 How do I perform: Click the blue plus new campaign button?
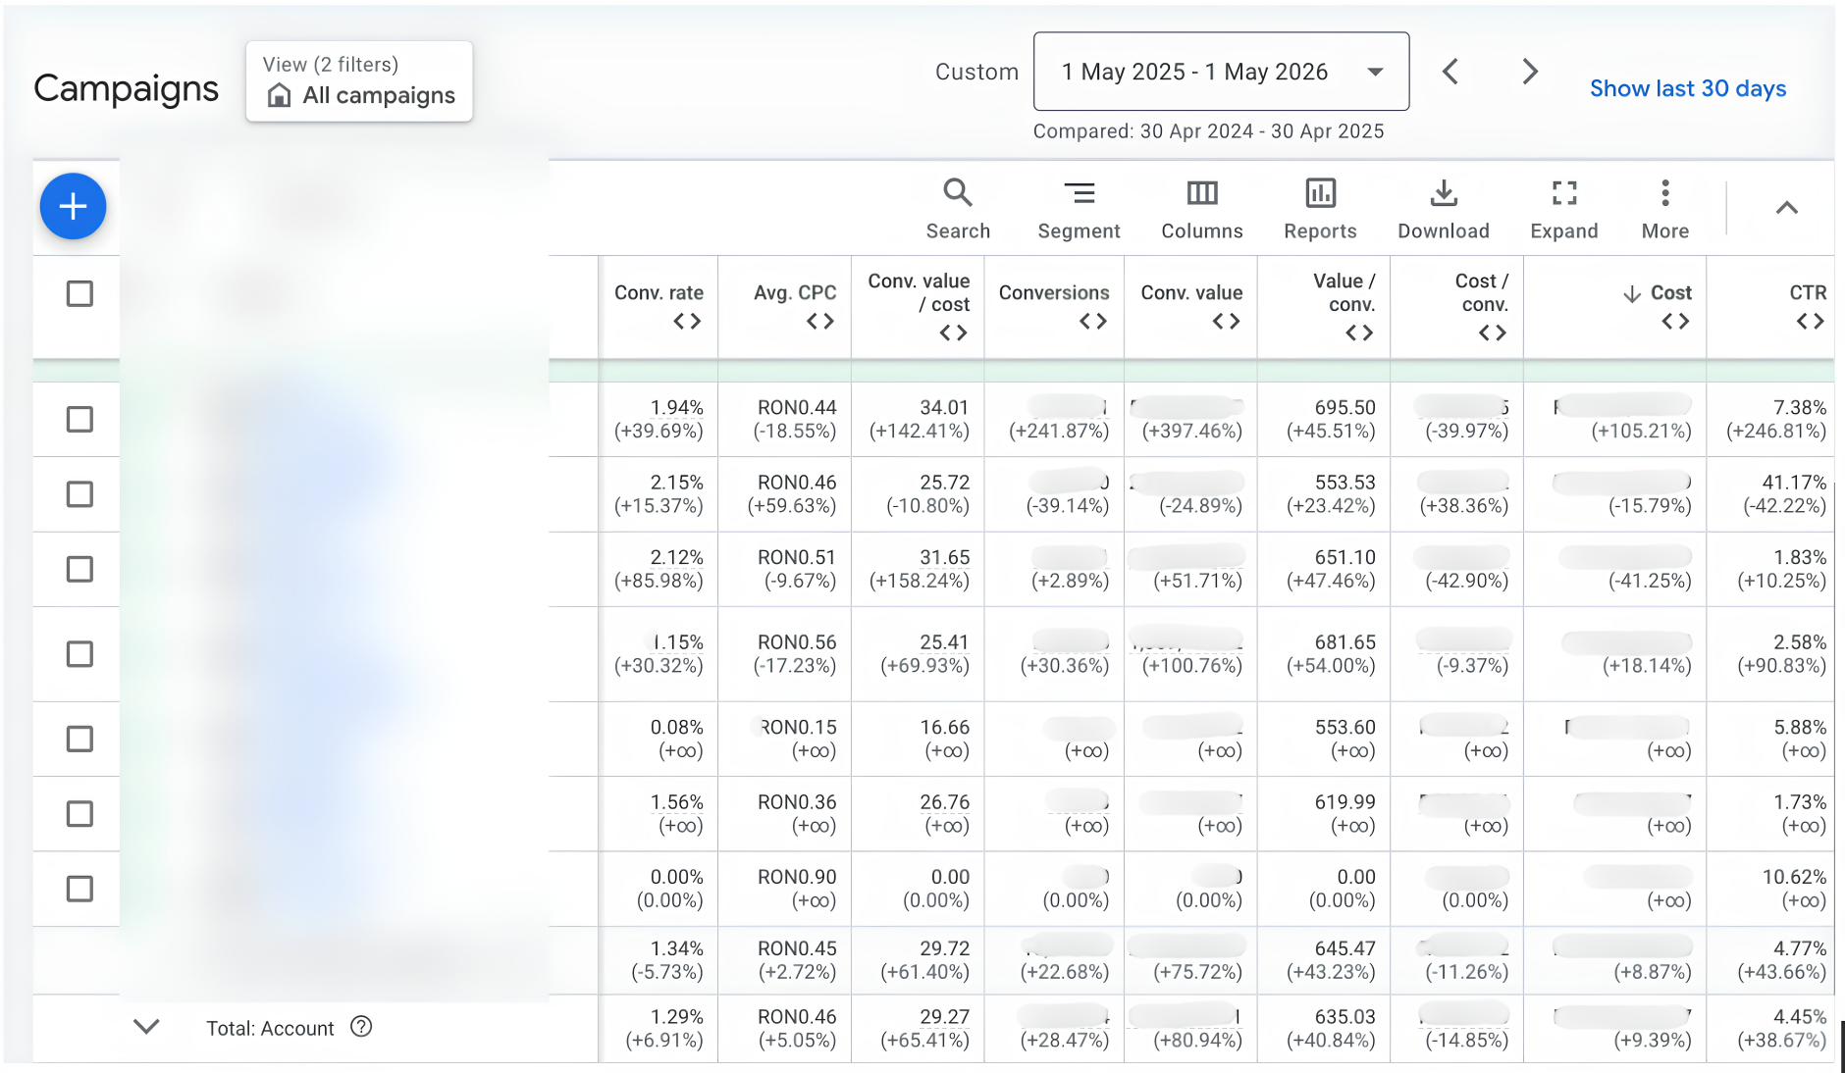click(73, 206)
